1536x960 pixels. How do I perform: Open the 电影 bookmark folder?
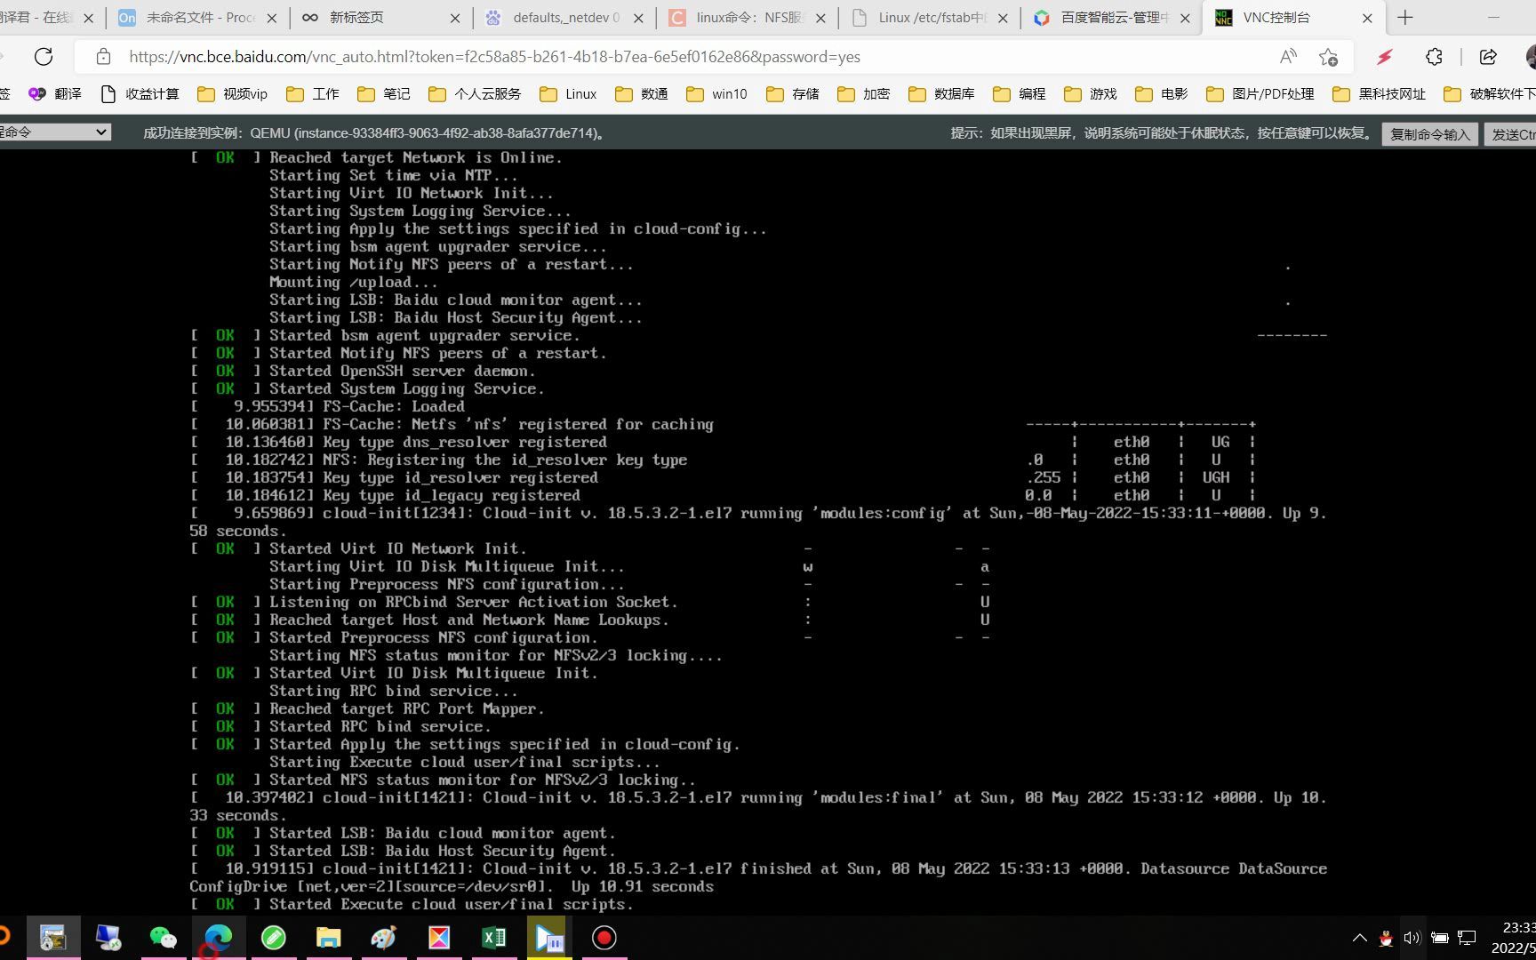1161,94
